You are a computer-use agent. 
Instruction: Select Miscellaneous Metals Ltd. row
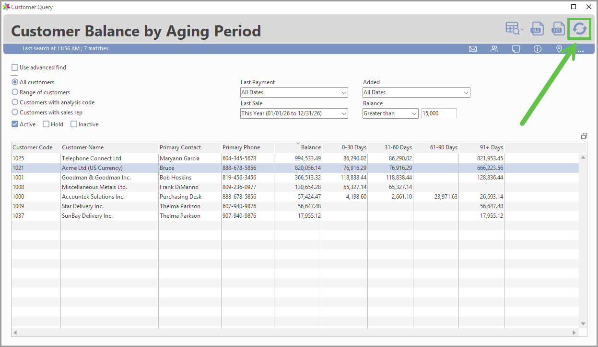point(295,187)
